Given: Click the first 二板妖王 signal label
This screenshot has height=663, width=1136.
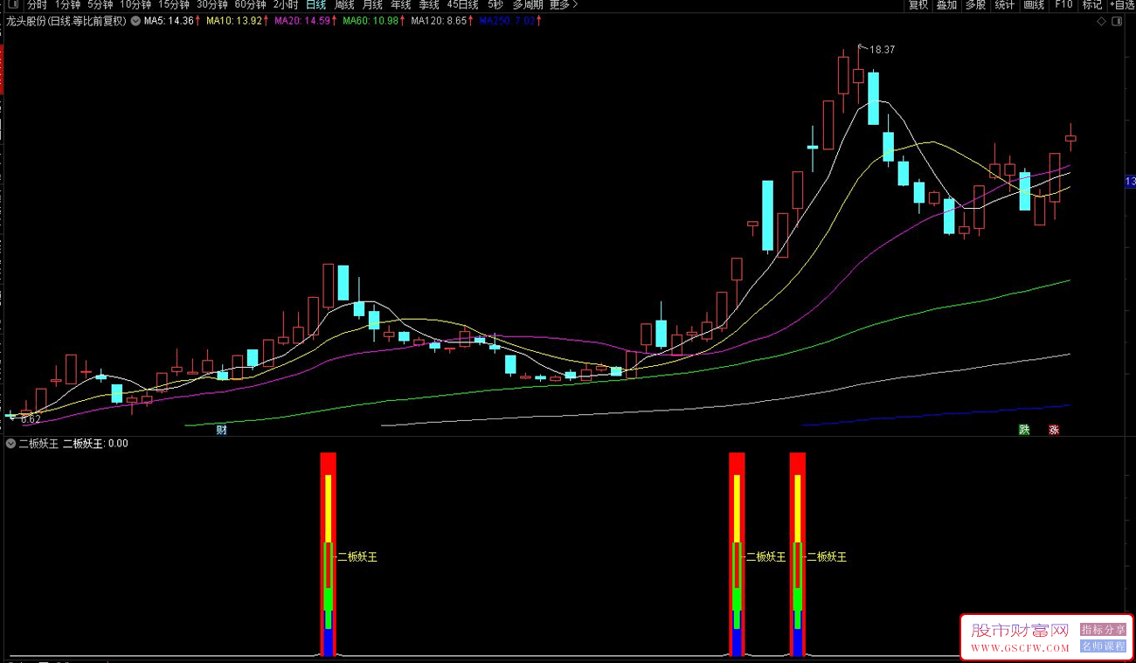Looking at the screenshot, I should pos(357,556).
